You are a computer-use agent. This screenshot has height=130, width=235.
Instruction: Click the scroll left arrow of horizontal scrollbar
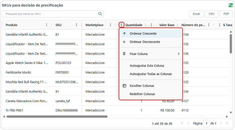point(4,116)
